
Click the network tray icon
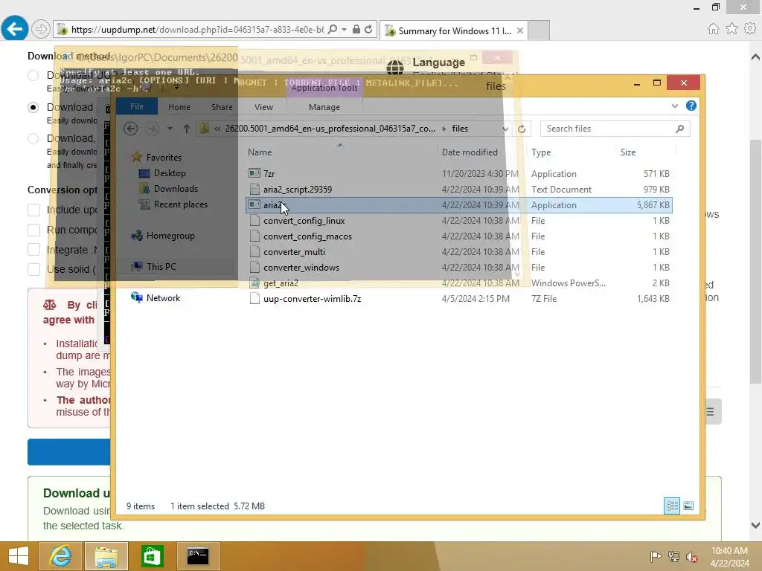tap(673, 556)
